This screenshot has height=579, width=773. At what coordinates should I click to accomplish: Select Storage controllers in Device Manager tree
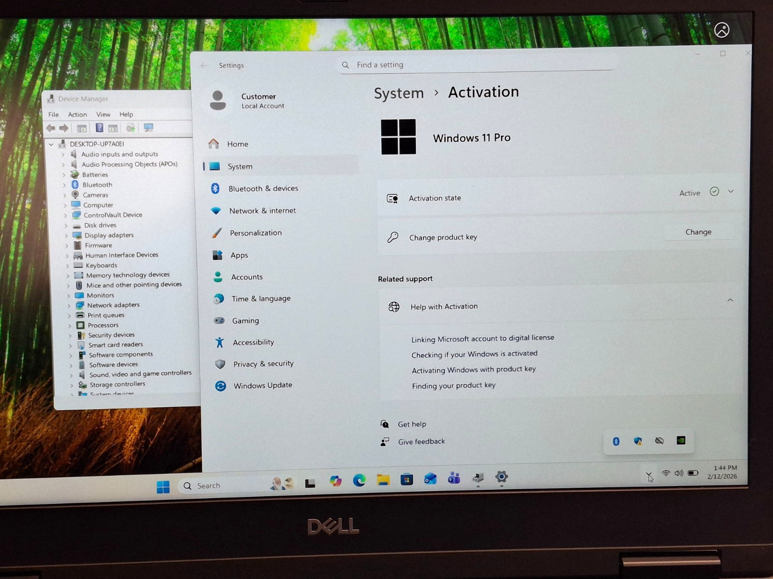click(x=117, y=385)
